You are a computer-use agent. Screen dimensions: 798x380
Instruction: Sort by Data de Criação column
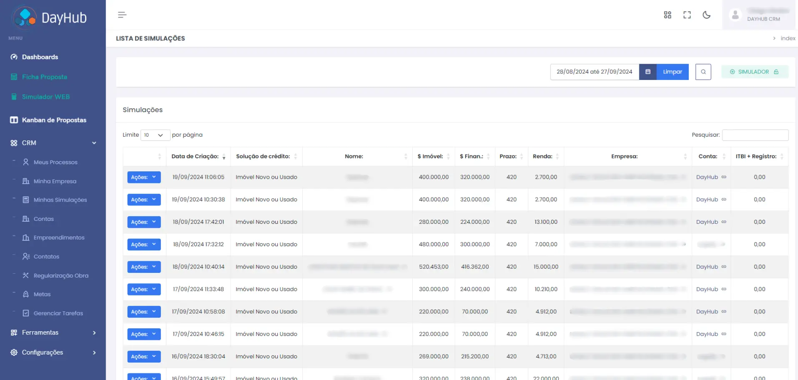tap(198, 157)
